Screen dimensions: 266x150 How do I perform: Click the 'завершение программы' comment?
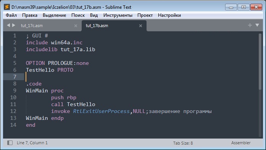[180, 111]
